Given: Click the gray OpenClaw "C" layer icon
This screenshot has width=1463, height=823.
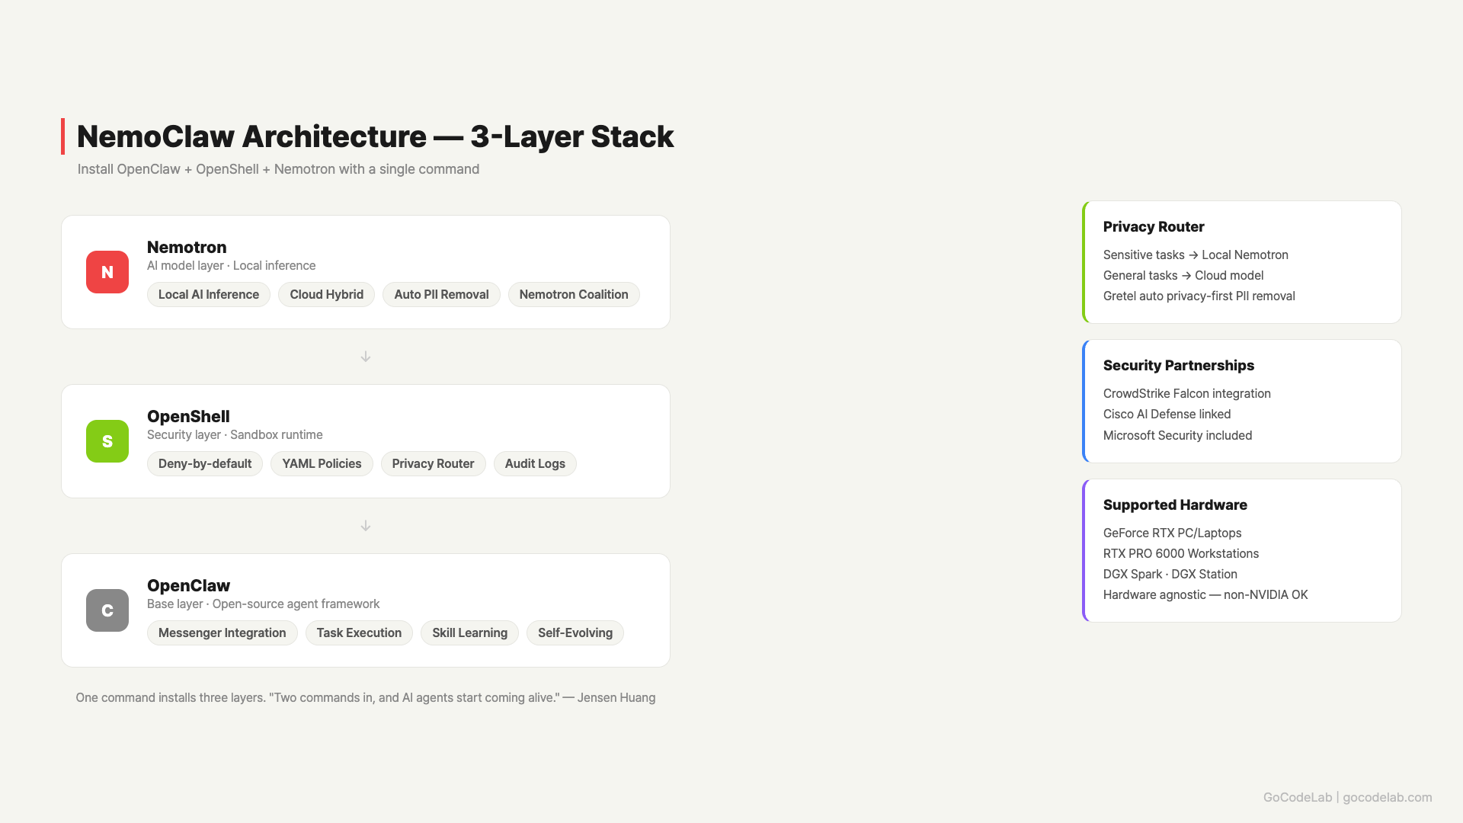Looking at the screenshot, I should click(107, 610).
